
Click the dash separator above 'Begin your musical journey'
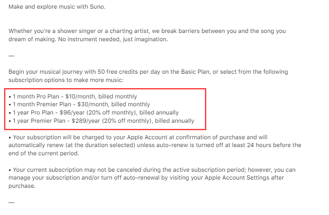tap(12, 56)
